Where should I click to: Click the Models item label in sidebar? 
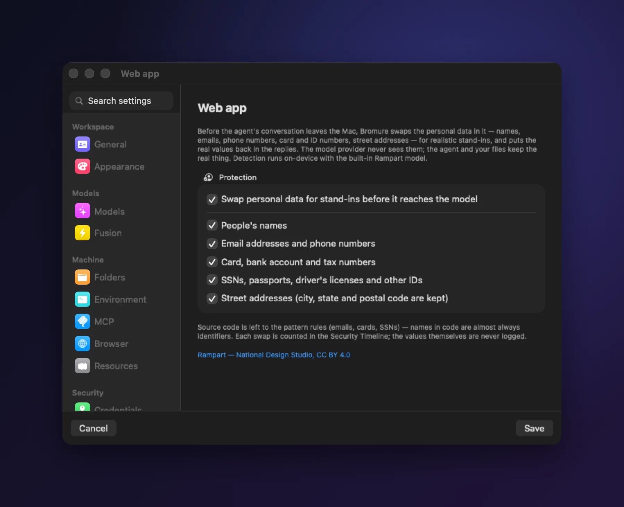pos(110,212)
